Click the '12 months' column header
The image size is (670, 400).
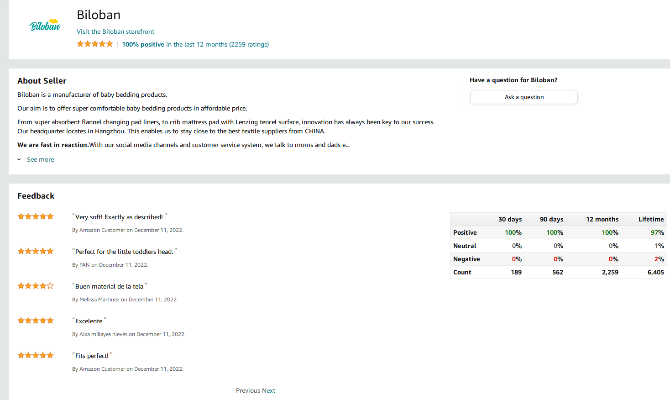coord(602,219)
